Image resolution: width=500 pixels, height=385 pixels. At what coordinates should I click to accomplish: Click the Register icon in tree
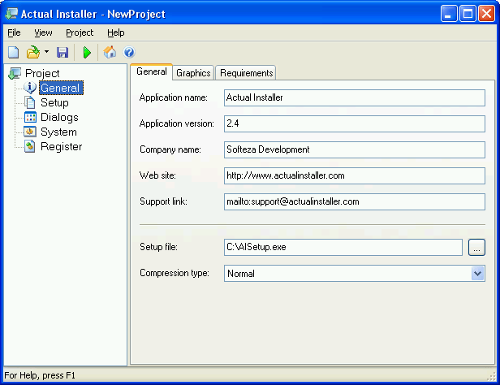[30, 146]
